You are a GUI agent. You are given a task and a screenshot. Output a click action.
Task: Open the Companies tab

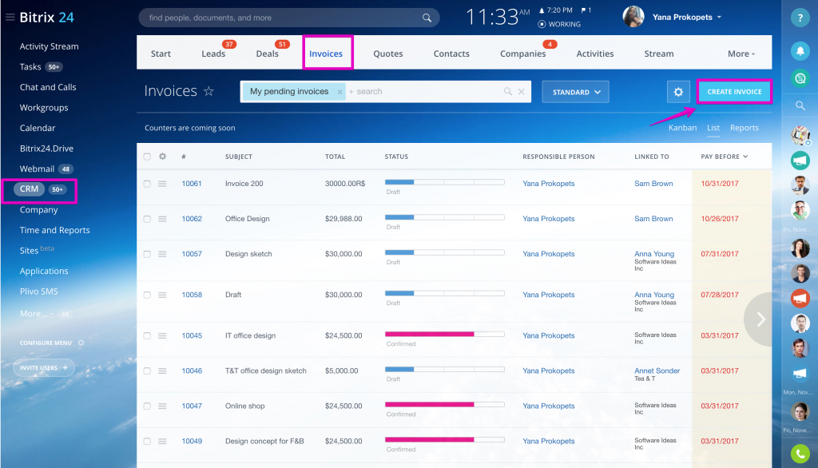[522, 54]
